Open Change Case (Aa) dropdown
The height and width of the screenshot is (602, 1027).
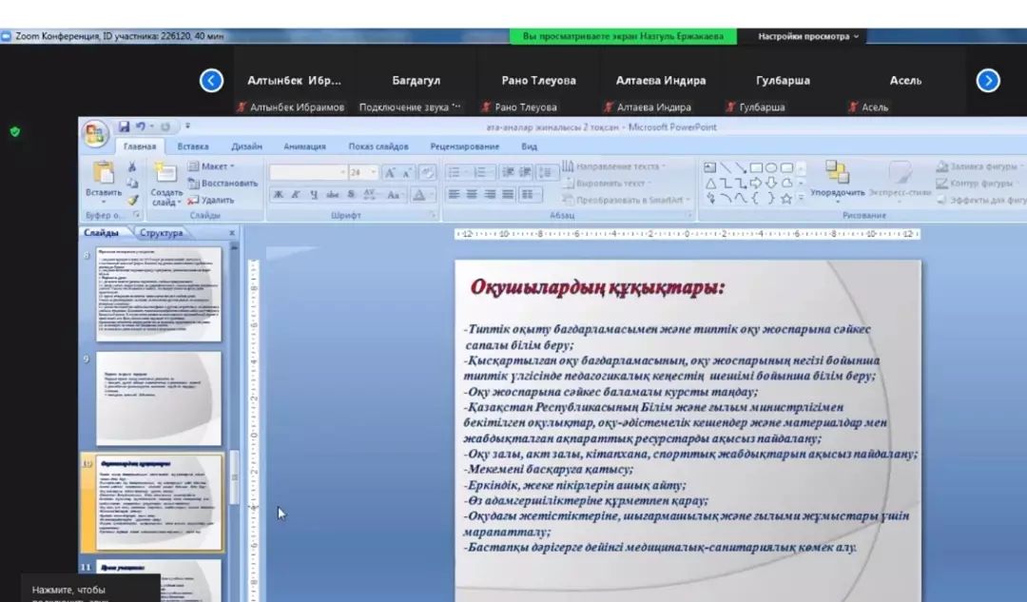(x=395, y=195)
